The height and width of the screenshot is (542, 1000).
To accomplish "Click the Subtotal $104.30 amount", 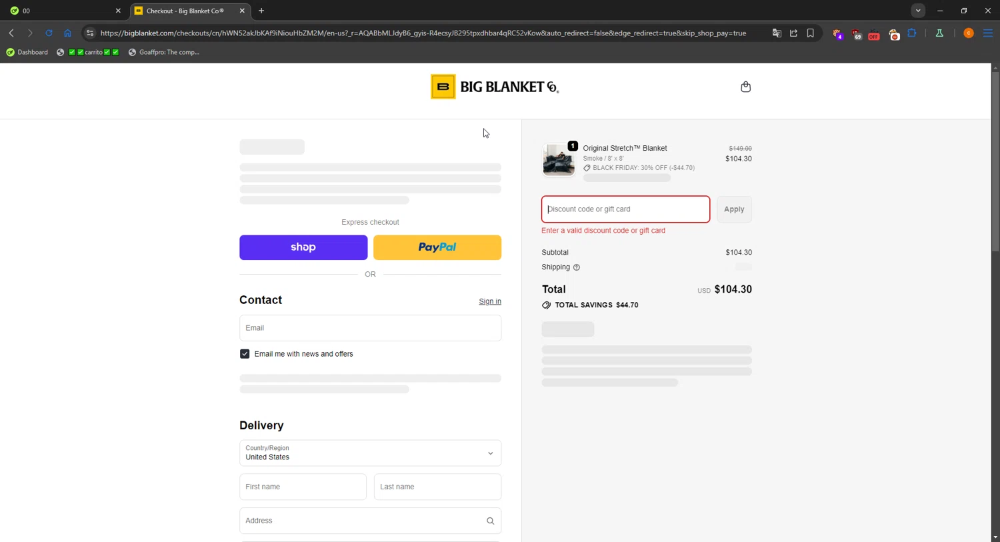I will [739, 253].
